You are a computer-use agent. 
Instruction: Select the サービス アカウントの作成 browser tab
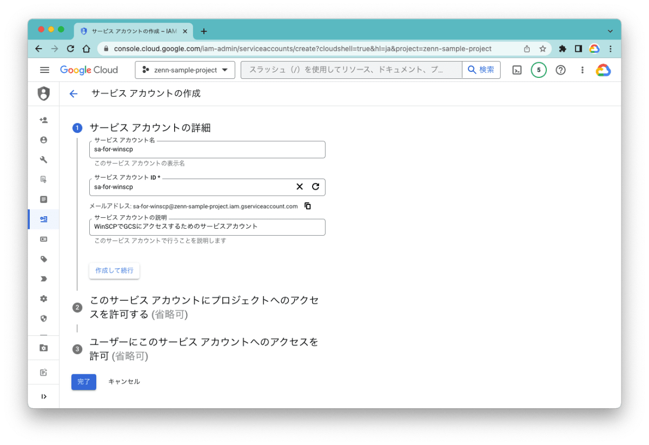(134, 31)
